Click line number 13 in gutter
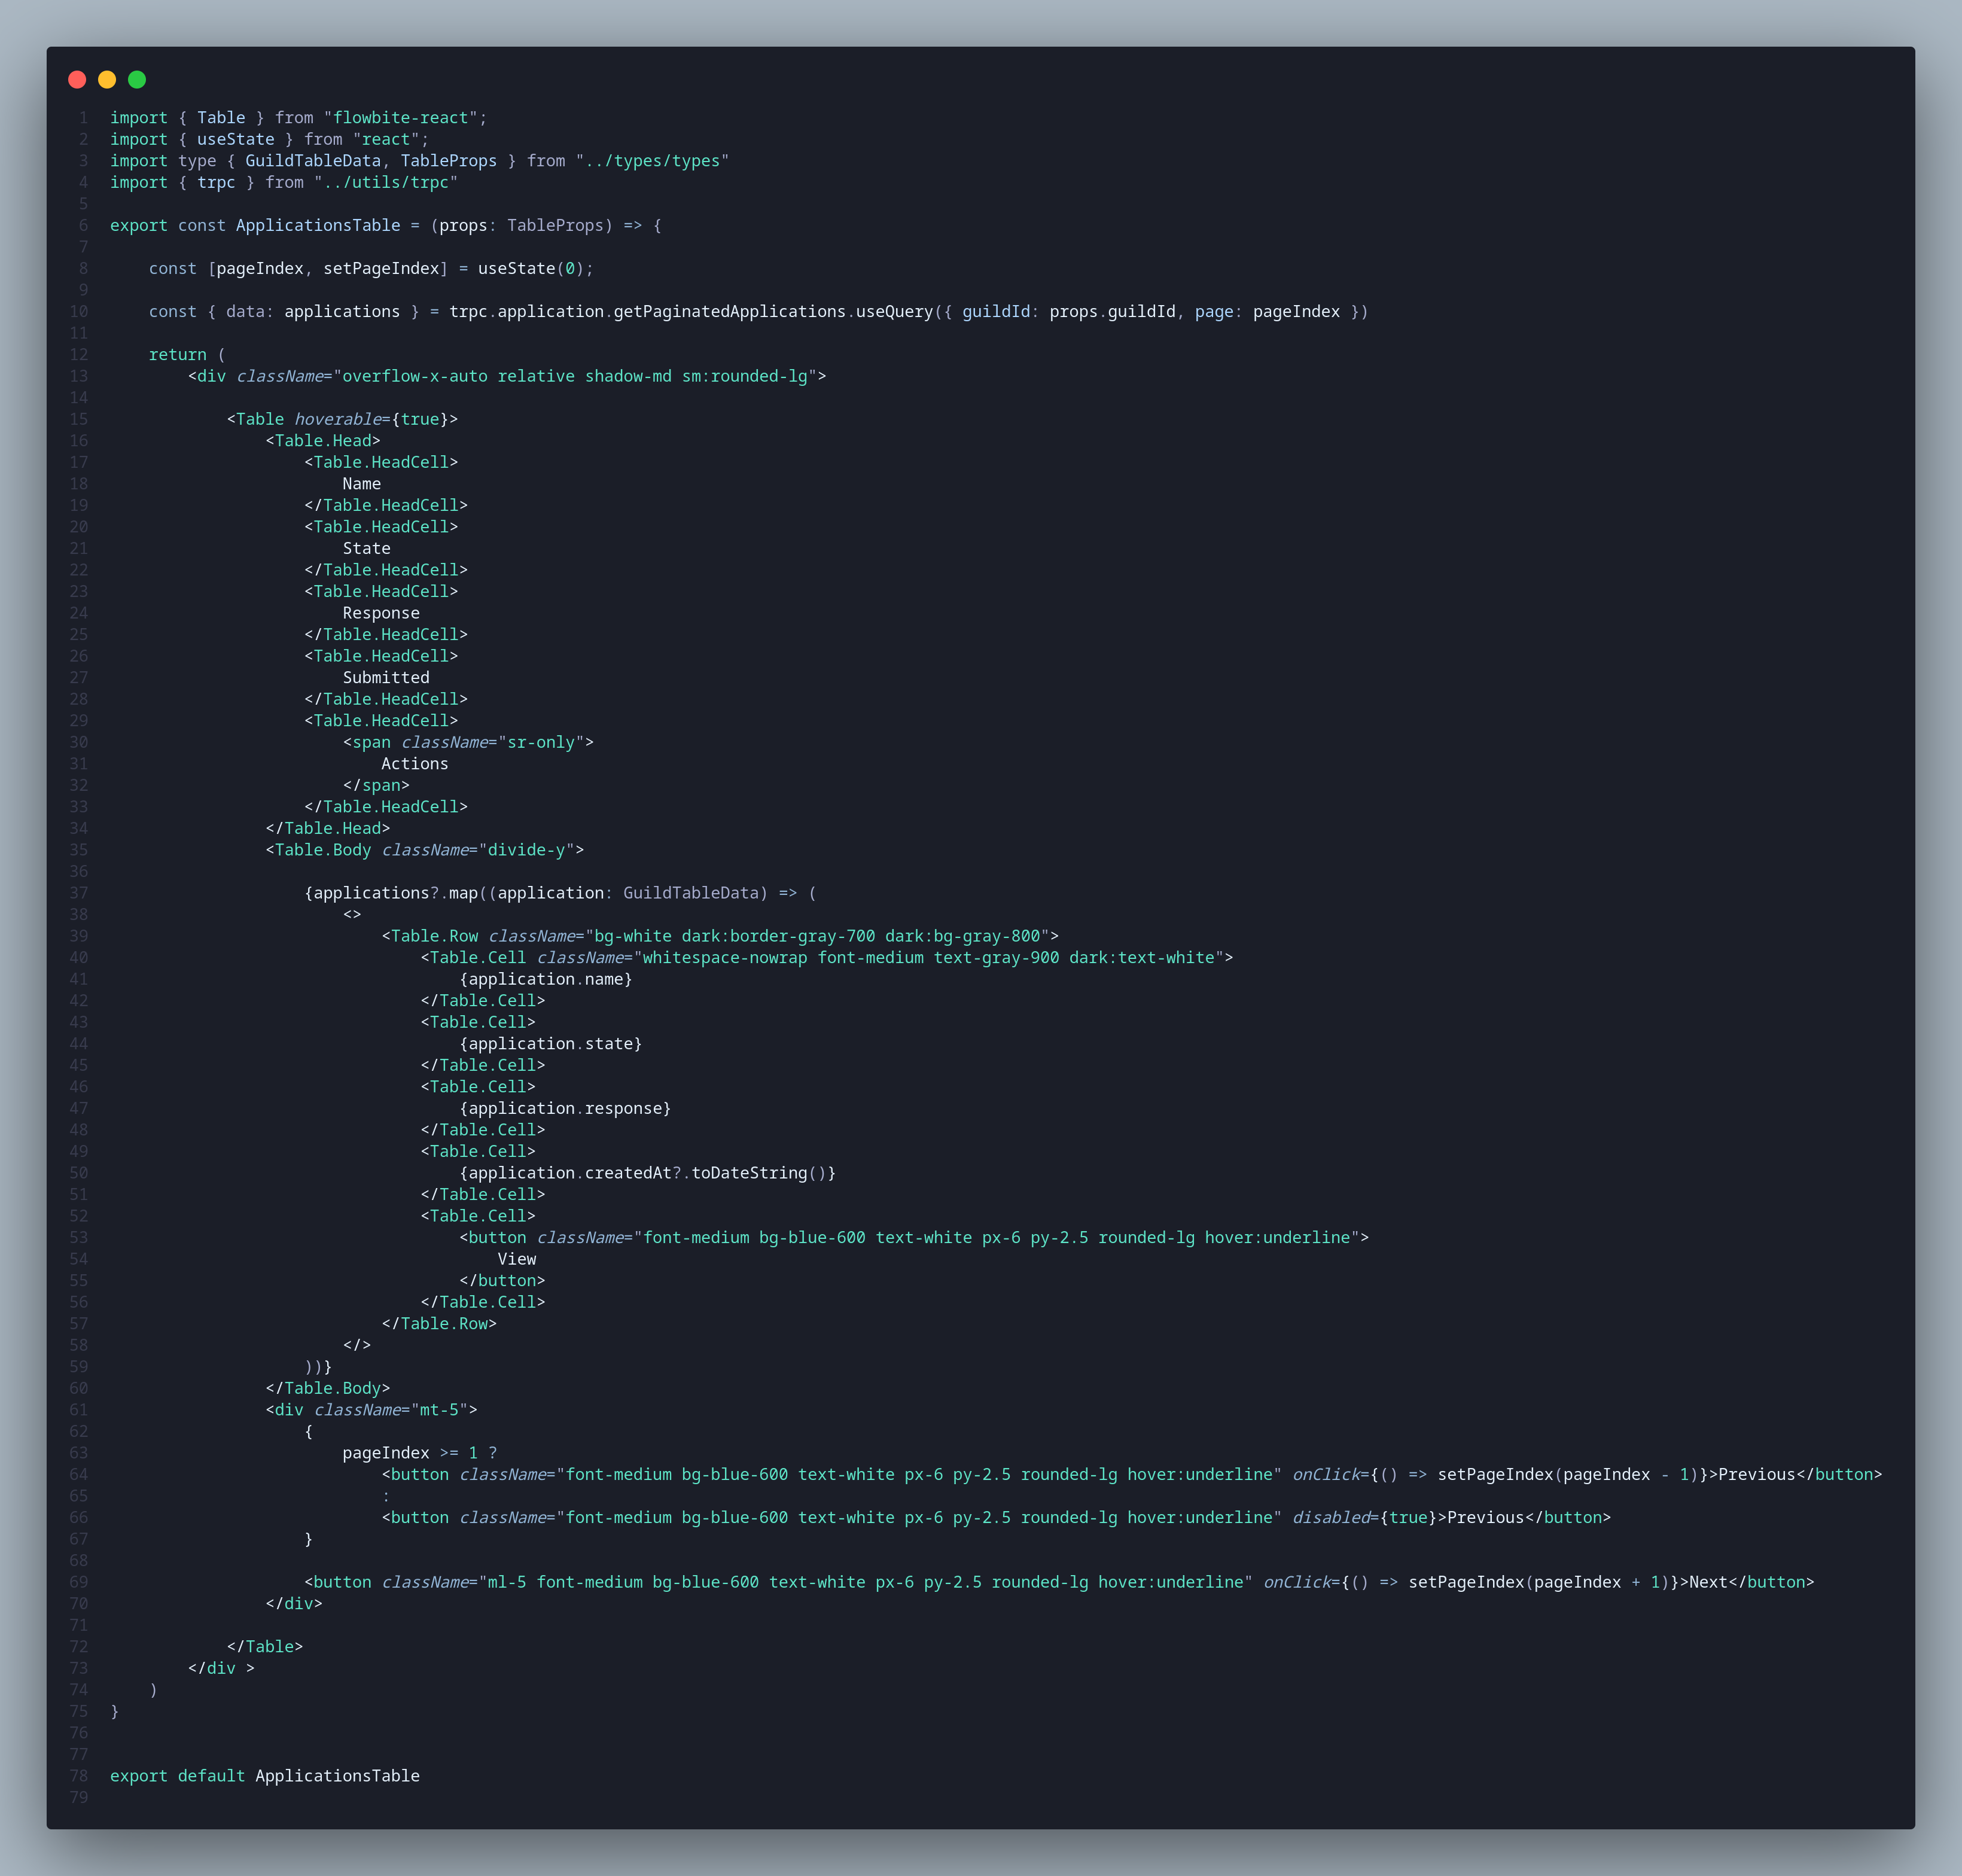 [78, 376]
